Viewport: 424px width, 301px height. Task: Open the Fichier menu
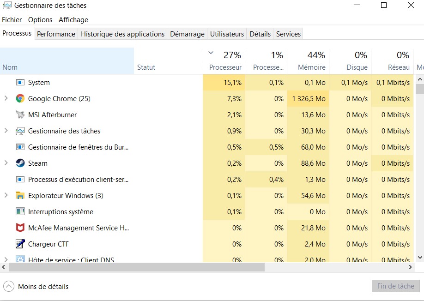tap(12, 20)
